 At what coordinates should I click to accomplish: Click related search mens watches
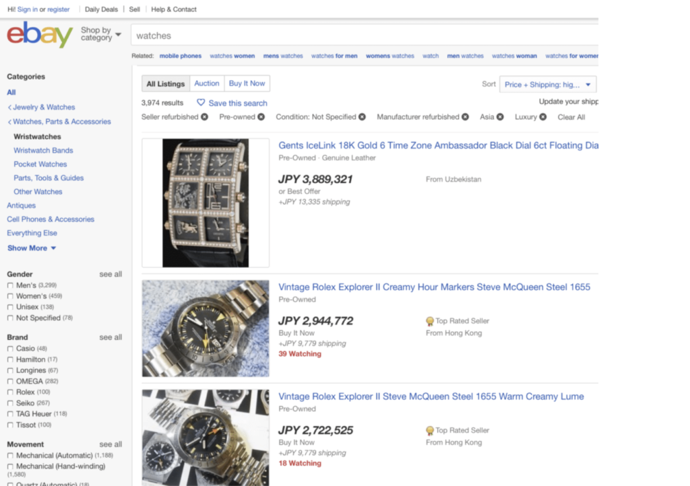pyautogui.click(x=283, y=56)
